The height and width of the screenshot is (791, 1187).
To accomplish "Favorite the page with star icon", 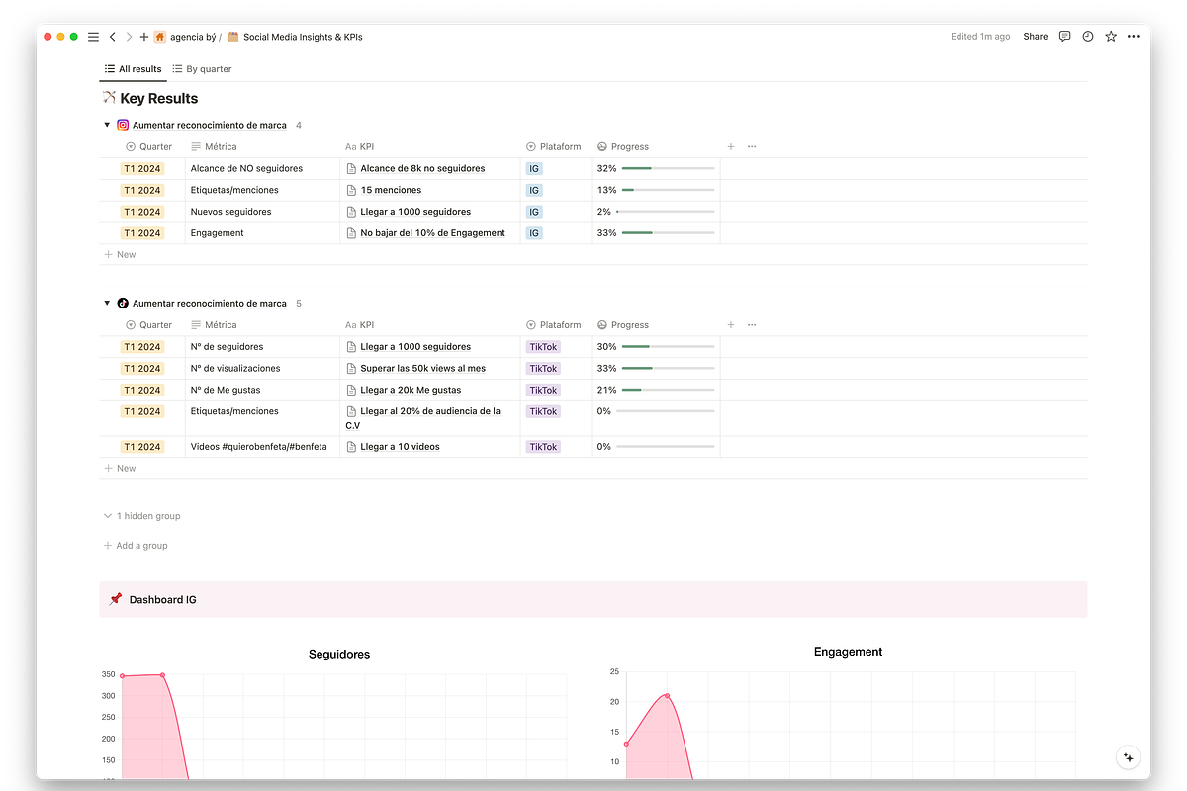I will [x=1111, y=37].
